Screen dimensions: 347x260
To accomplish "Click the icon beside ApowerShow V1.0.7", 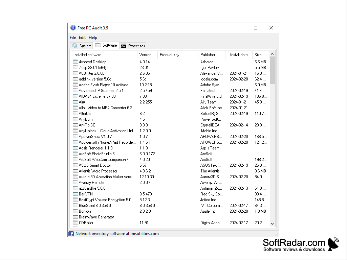I will pos(75,136).
